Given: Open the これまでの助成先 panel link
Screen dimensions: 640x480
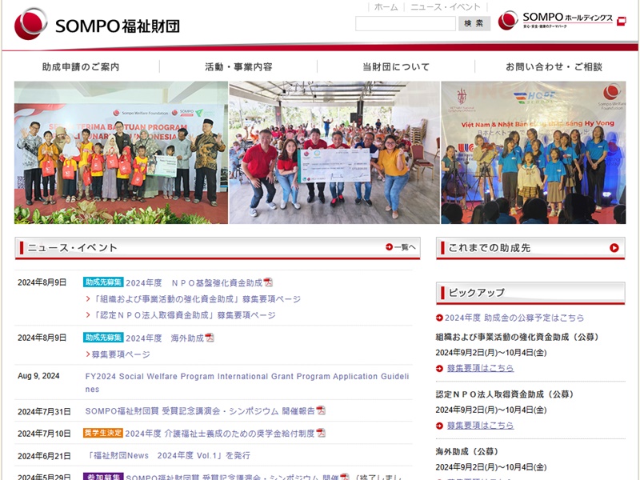Looking at the screenshot, I should [x=530, y=248].
